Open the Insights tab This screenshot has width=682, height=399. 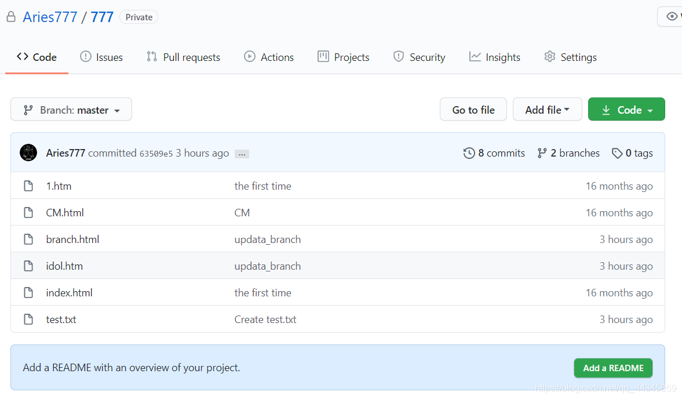click(494, 57)
